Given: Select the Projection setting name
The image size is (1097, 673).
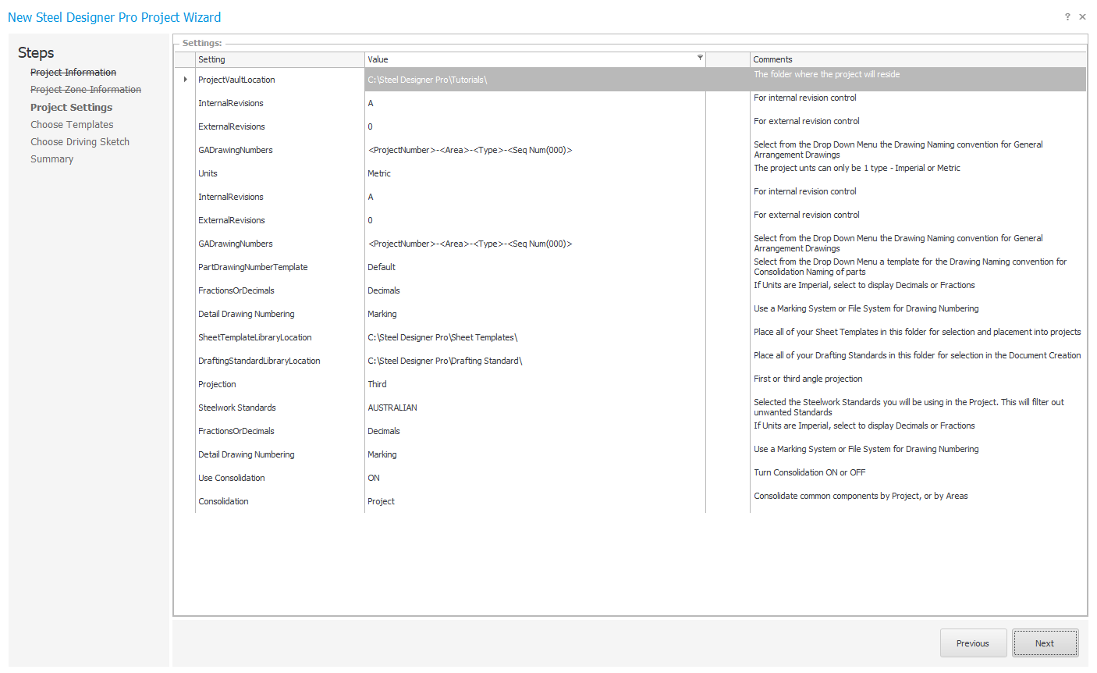Looking at the screenshot, I should (x=217, y=384).
